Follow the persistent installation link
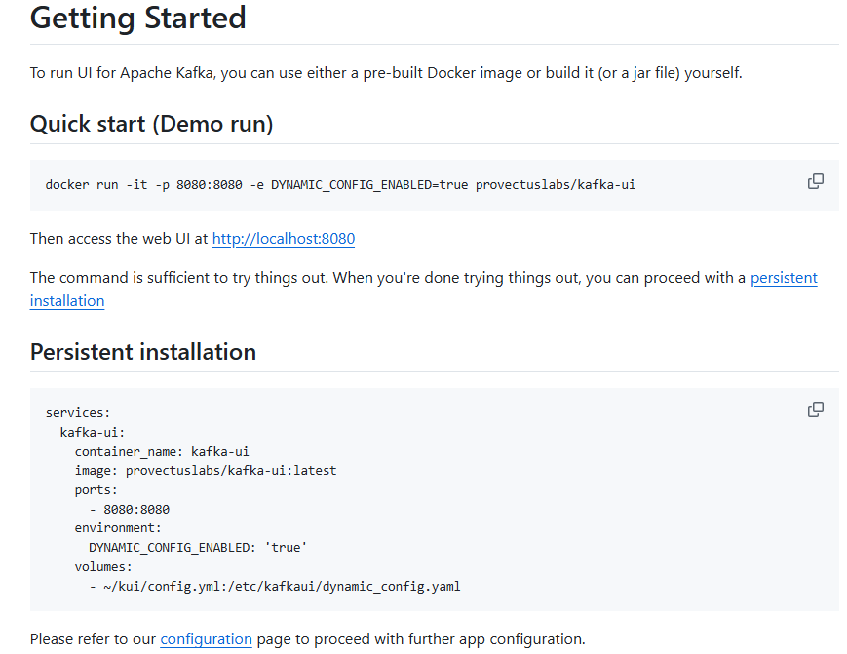The width and height of the screenshot is (847, 654). pyautogui.click(x=784, y=278)
